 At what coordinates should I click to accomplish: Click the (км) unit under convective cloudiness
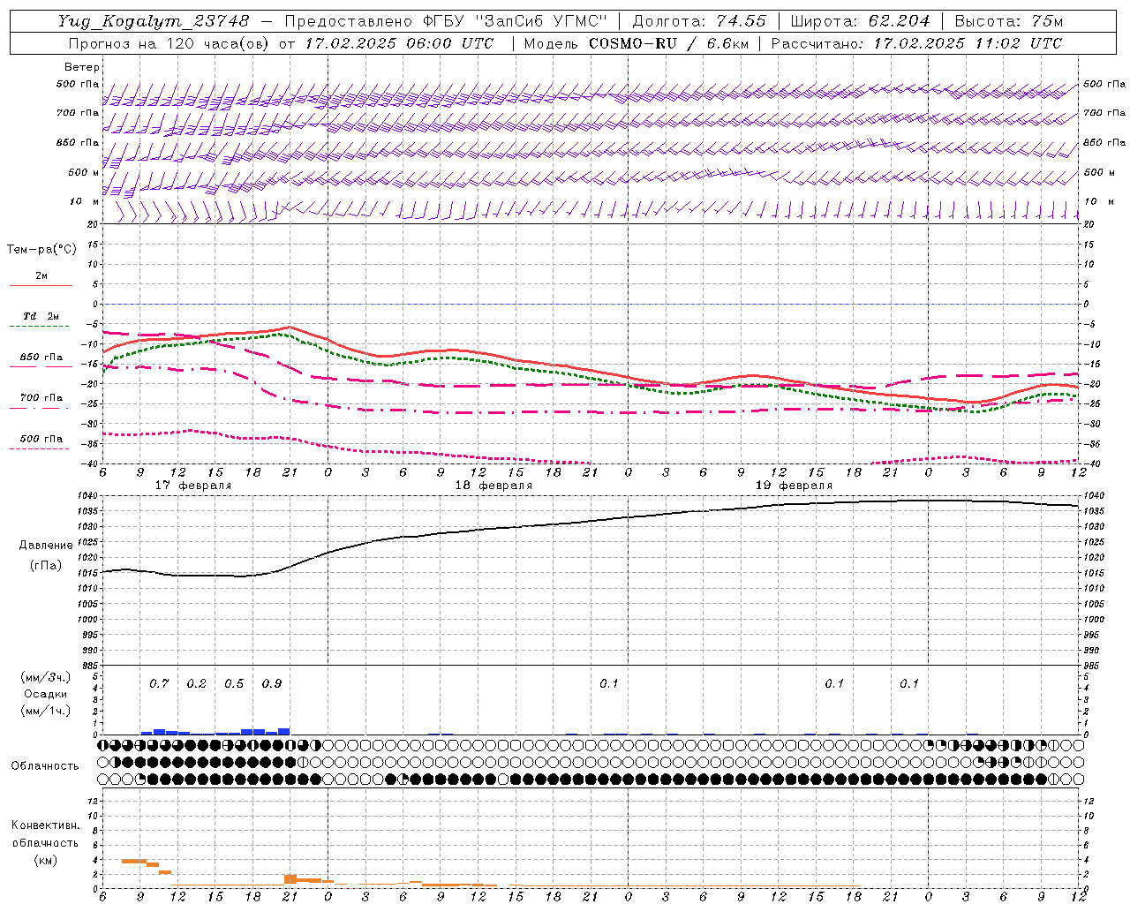click(45, 860)
